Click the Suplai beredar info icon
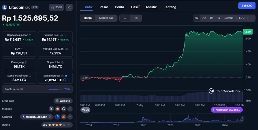This screenshot has height=130, width=258. coord(62,76)
